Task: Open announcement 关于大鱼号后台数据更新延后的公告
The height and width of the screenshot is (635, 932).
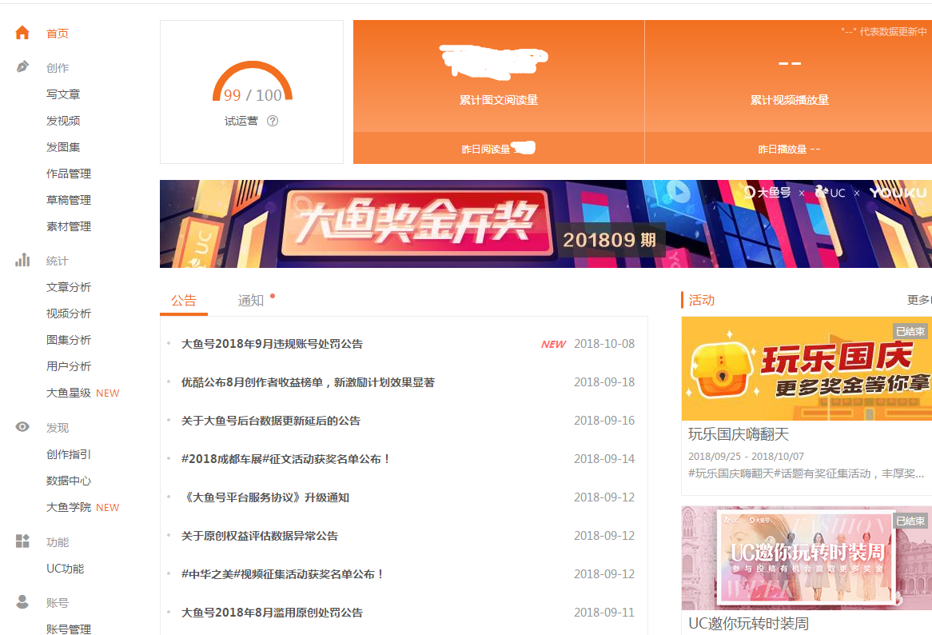Action: coord(271,421)
